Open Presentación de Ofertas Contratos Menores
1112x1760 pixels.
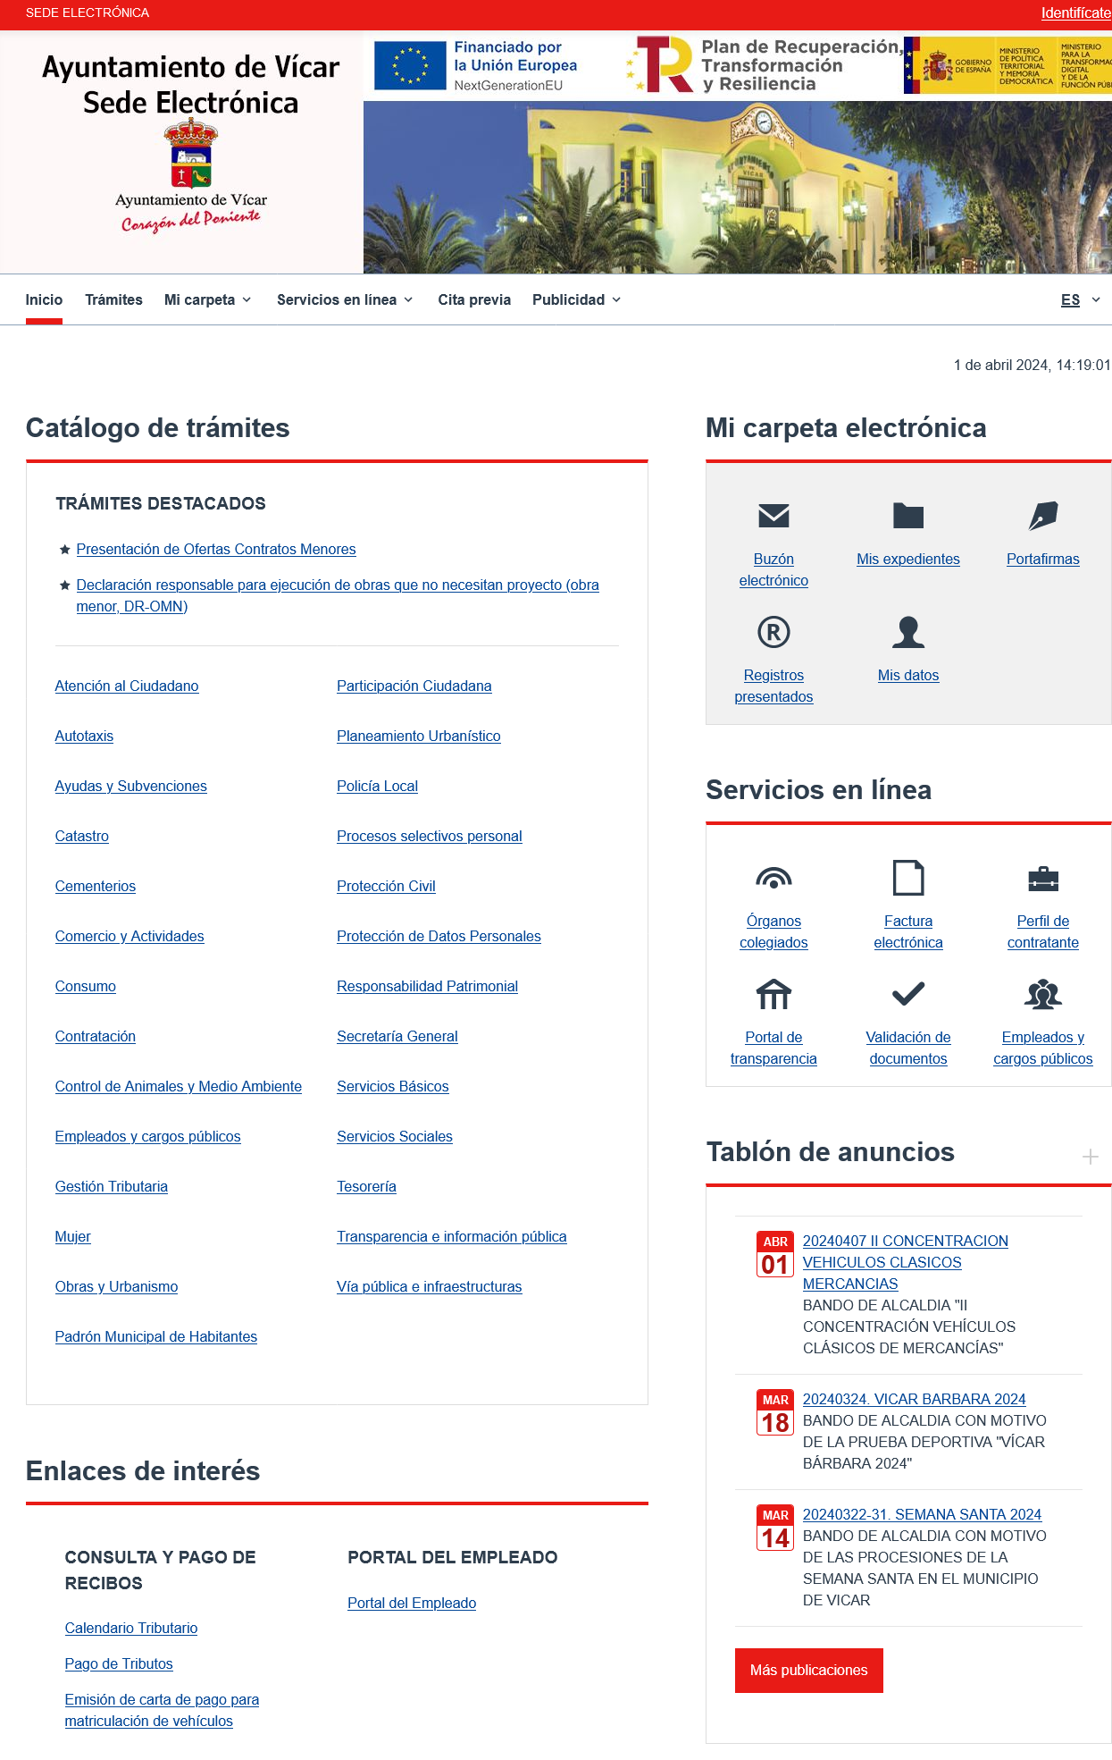point(216,549)
